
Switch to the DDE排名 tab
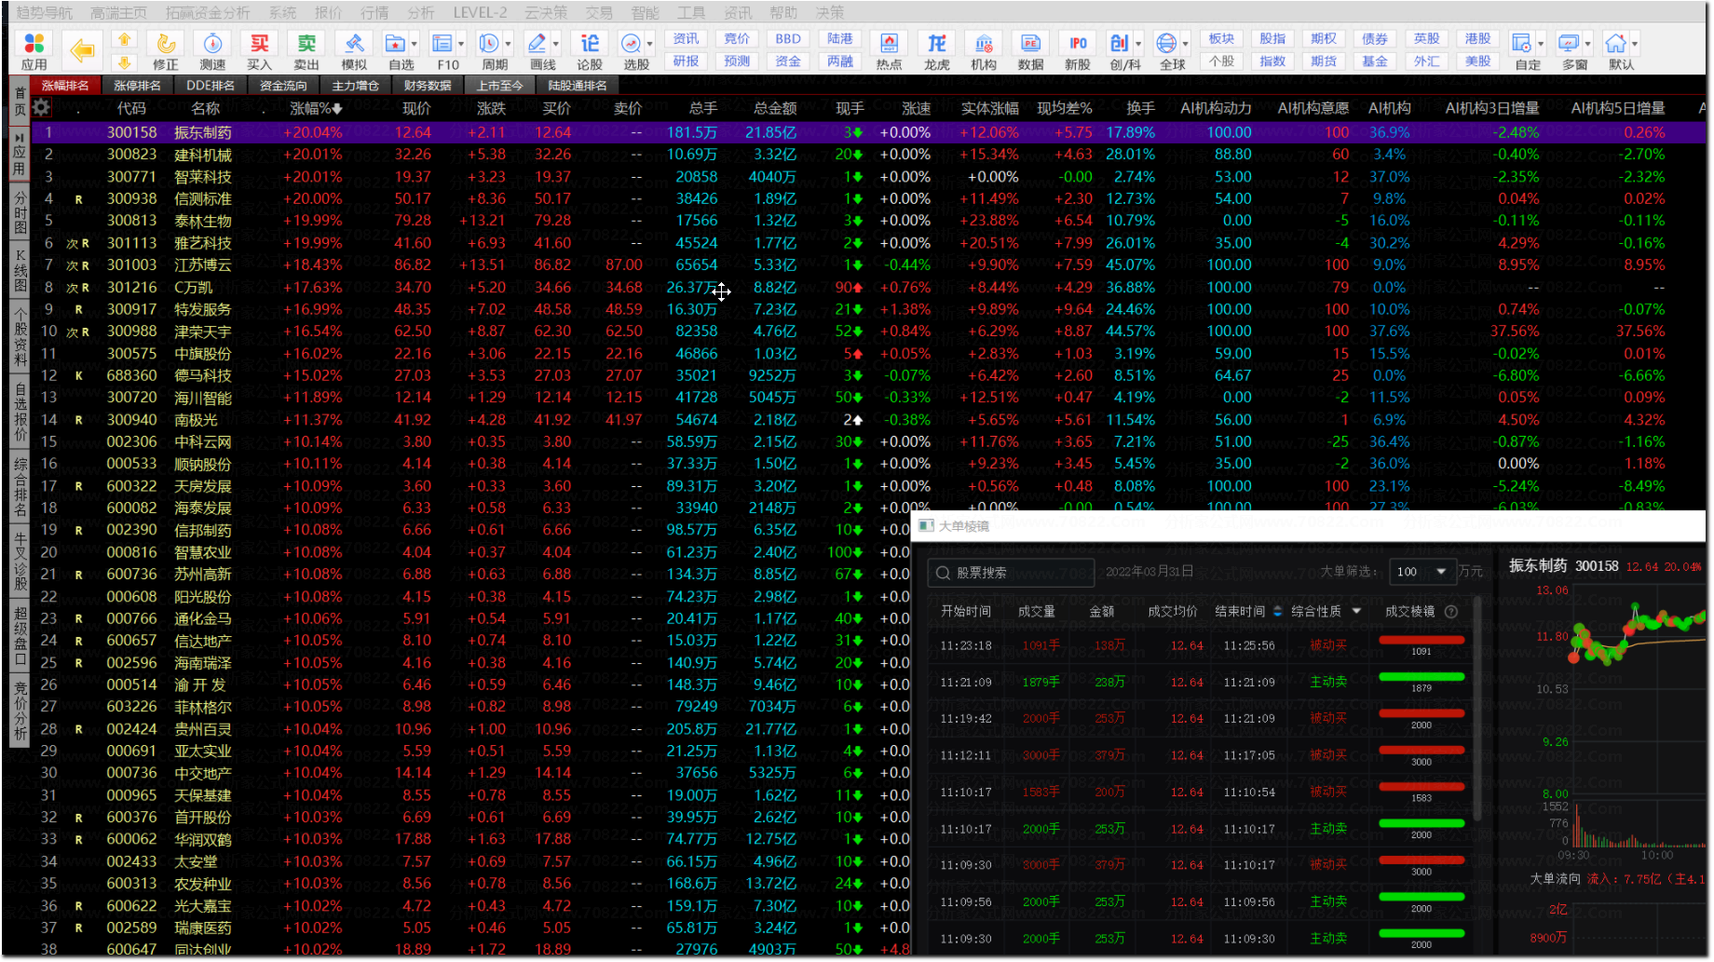tap(211, 86)
